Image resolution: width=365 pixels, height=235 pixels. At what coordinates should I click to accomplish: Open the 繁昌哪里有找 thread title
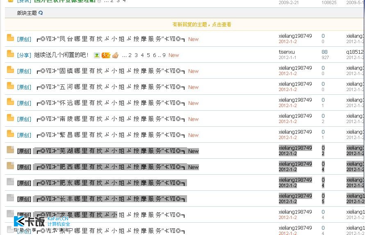click(x=111, y=135)
